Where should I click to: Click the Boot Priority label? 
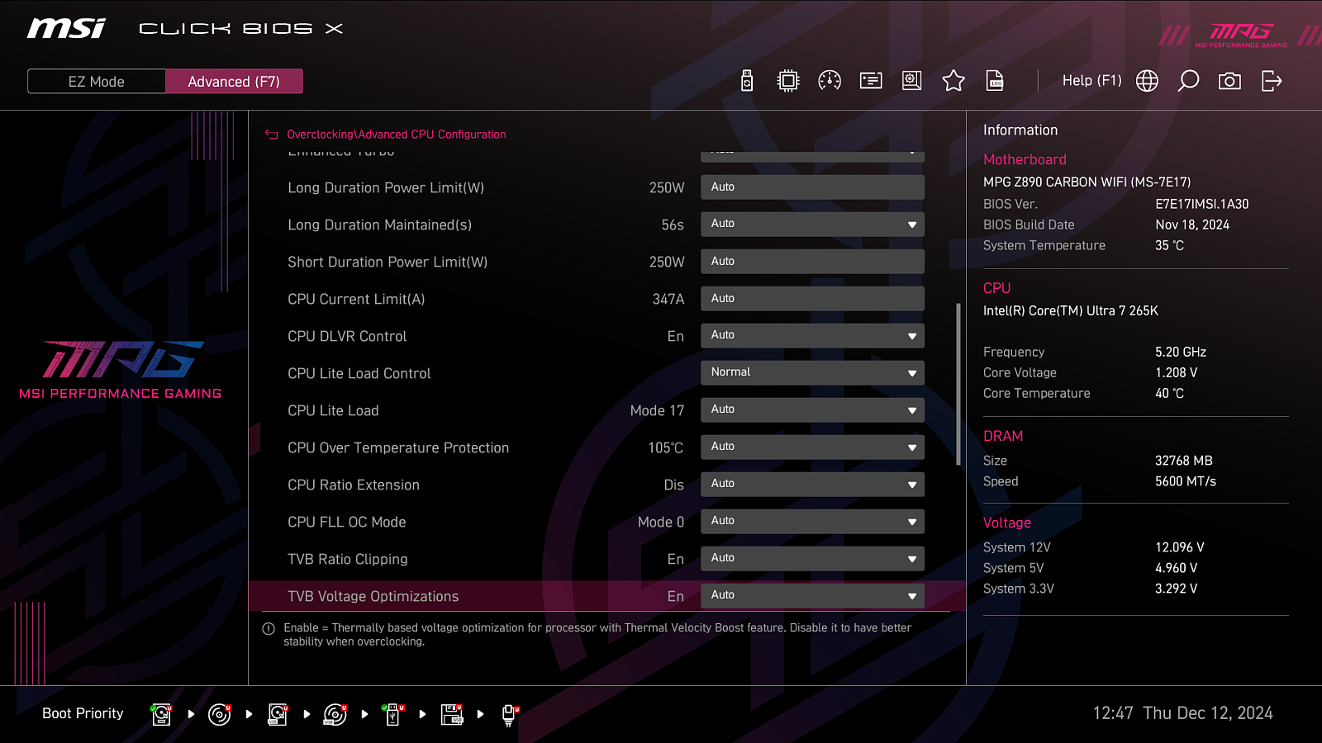(x=83, y=713)
